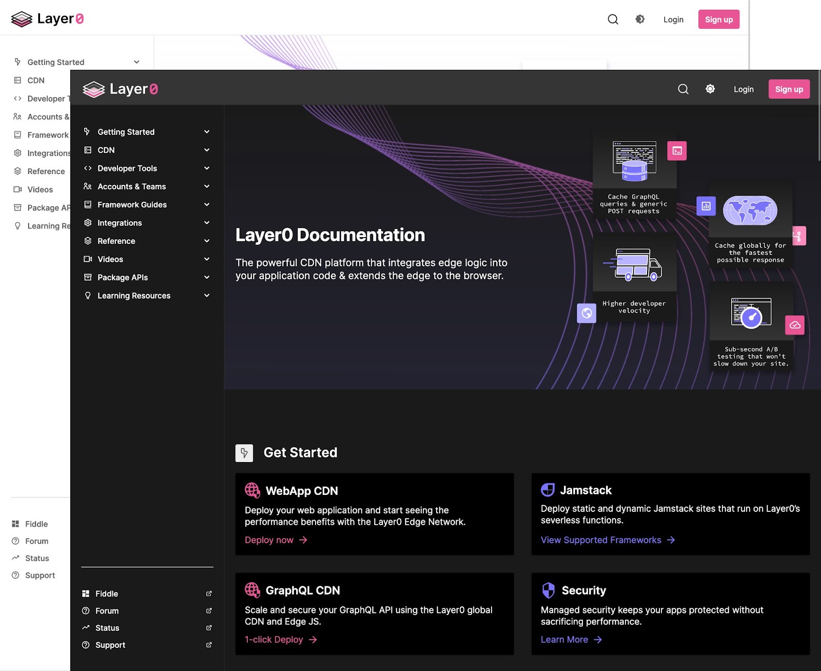This screenshot has height=671, width=821.
Task: Click external link icon beside Forum
Action: (x=209, y=611)
